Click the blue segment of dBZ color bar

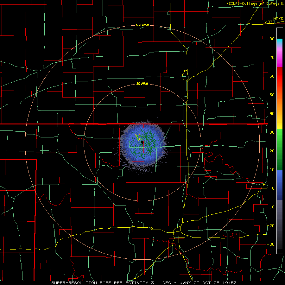pyautogui.click(x=280, y=185)
